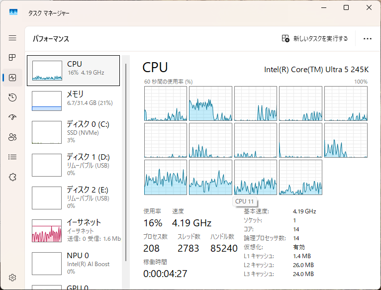Select the メモリ item in the sidebar
Viewport: 381px width, 290px height.
point(74,100)
